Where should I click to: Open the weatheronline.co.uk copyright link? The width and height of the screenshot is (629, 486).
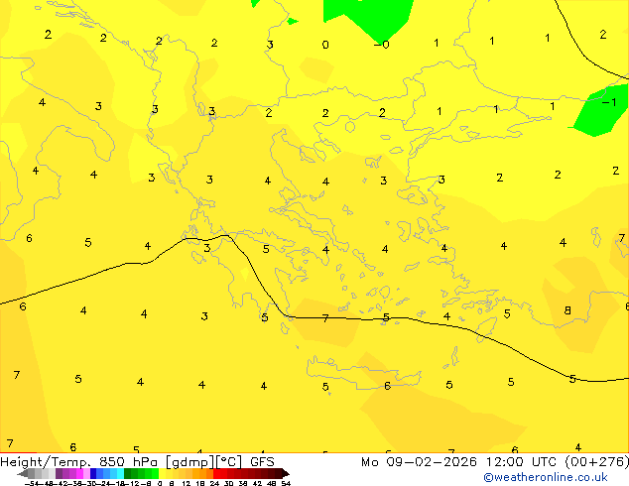click(546, 477)
